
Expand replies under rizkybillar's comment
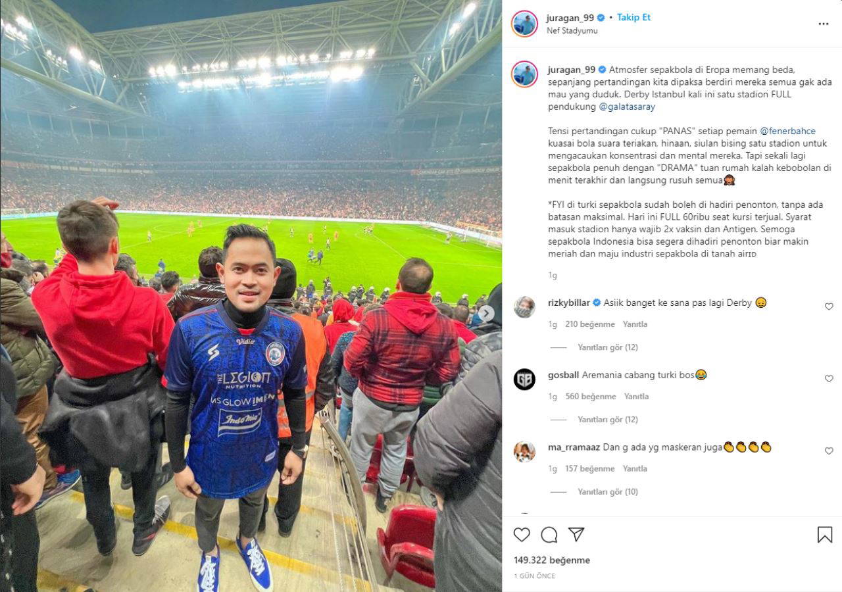pos(608,347)
